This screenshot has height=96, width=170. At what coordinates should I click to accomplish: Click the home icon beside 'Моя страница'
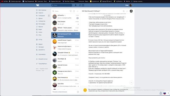37,10
